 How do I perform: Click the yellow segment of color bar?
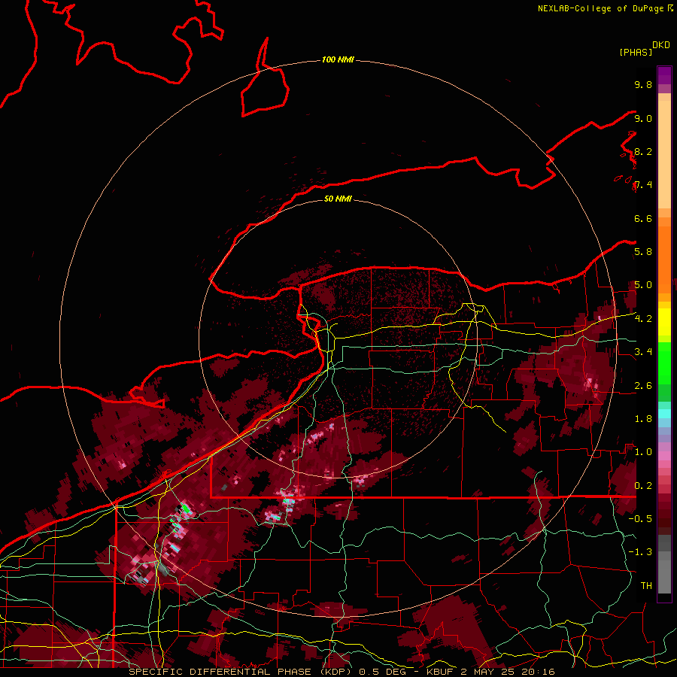click(664, 322)
